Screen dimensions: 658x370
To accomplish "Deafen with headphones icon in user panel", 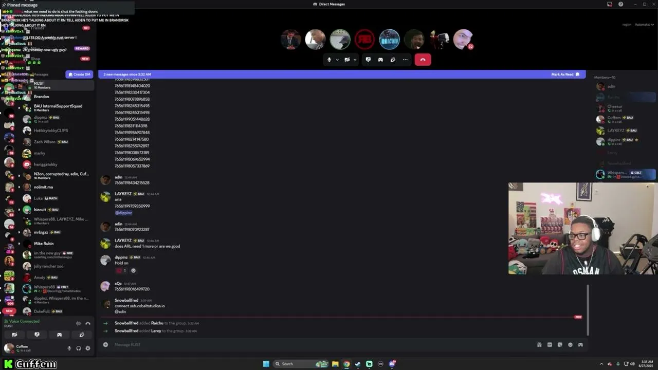I will [x=79, y=348].
